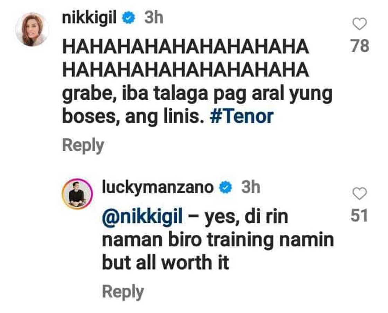Click luckymanzano's verified badge
The width and height of the screenshot is (388, 313).
[x=226, y=188]
